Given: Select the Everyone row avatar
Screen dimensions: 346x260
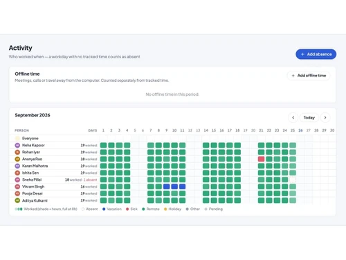Looking at the screenshot, I should 17,138.
